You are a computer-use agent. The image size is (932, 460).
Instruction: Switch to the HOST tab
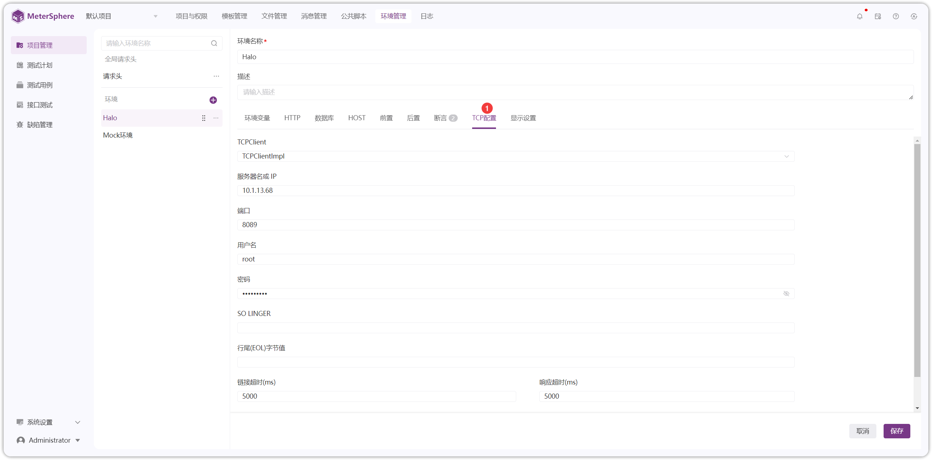357,118
